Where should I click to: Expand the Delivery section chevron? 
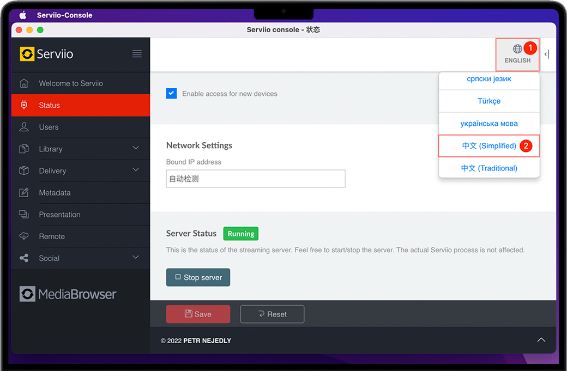pyautogui.click(x=136, y=170)
